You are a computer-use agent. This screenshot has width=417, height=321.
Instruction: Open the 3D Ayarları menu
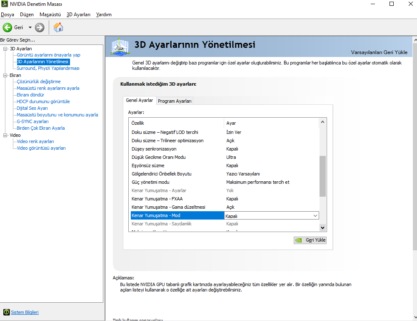tap(78, 15)
